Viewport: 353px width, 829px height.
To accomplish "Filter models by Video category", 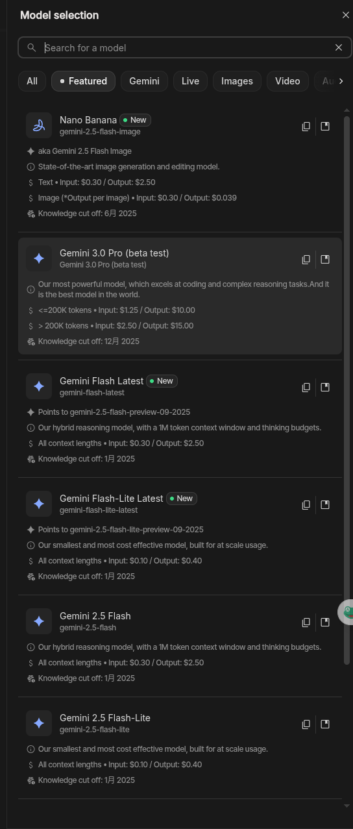I will [x=287, y=81].
